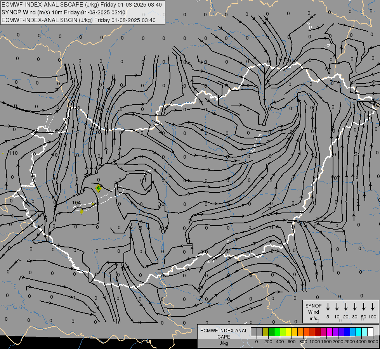
Task: Click the SBCIN title line in header
Action: [78, 20]
